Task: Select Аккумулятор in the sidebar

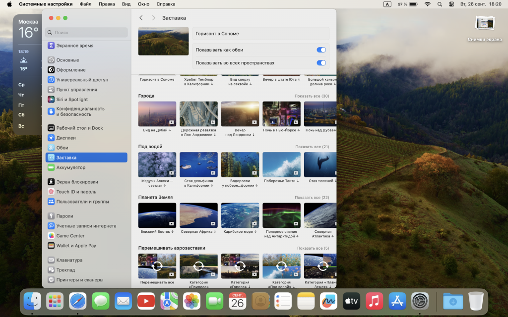Action: (x=70, y=167)
